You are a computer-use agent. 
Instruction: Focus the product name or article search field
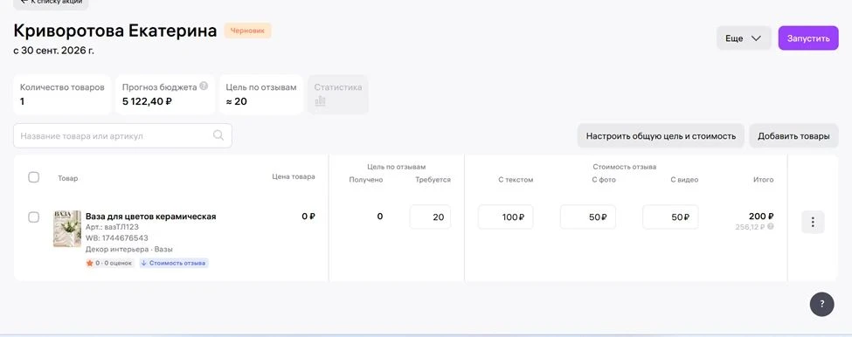point(123,135)
